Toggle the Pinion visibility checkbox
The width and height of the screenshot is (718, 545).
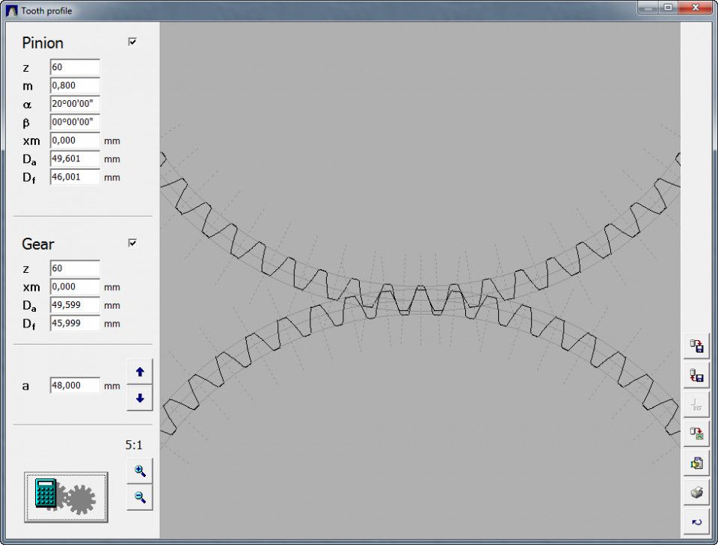[132, 43]
